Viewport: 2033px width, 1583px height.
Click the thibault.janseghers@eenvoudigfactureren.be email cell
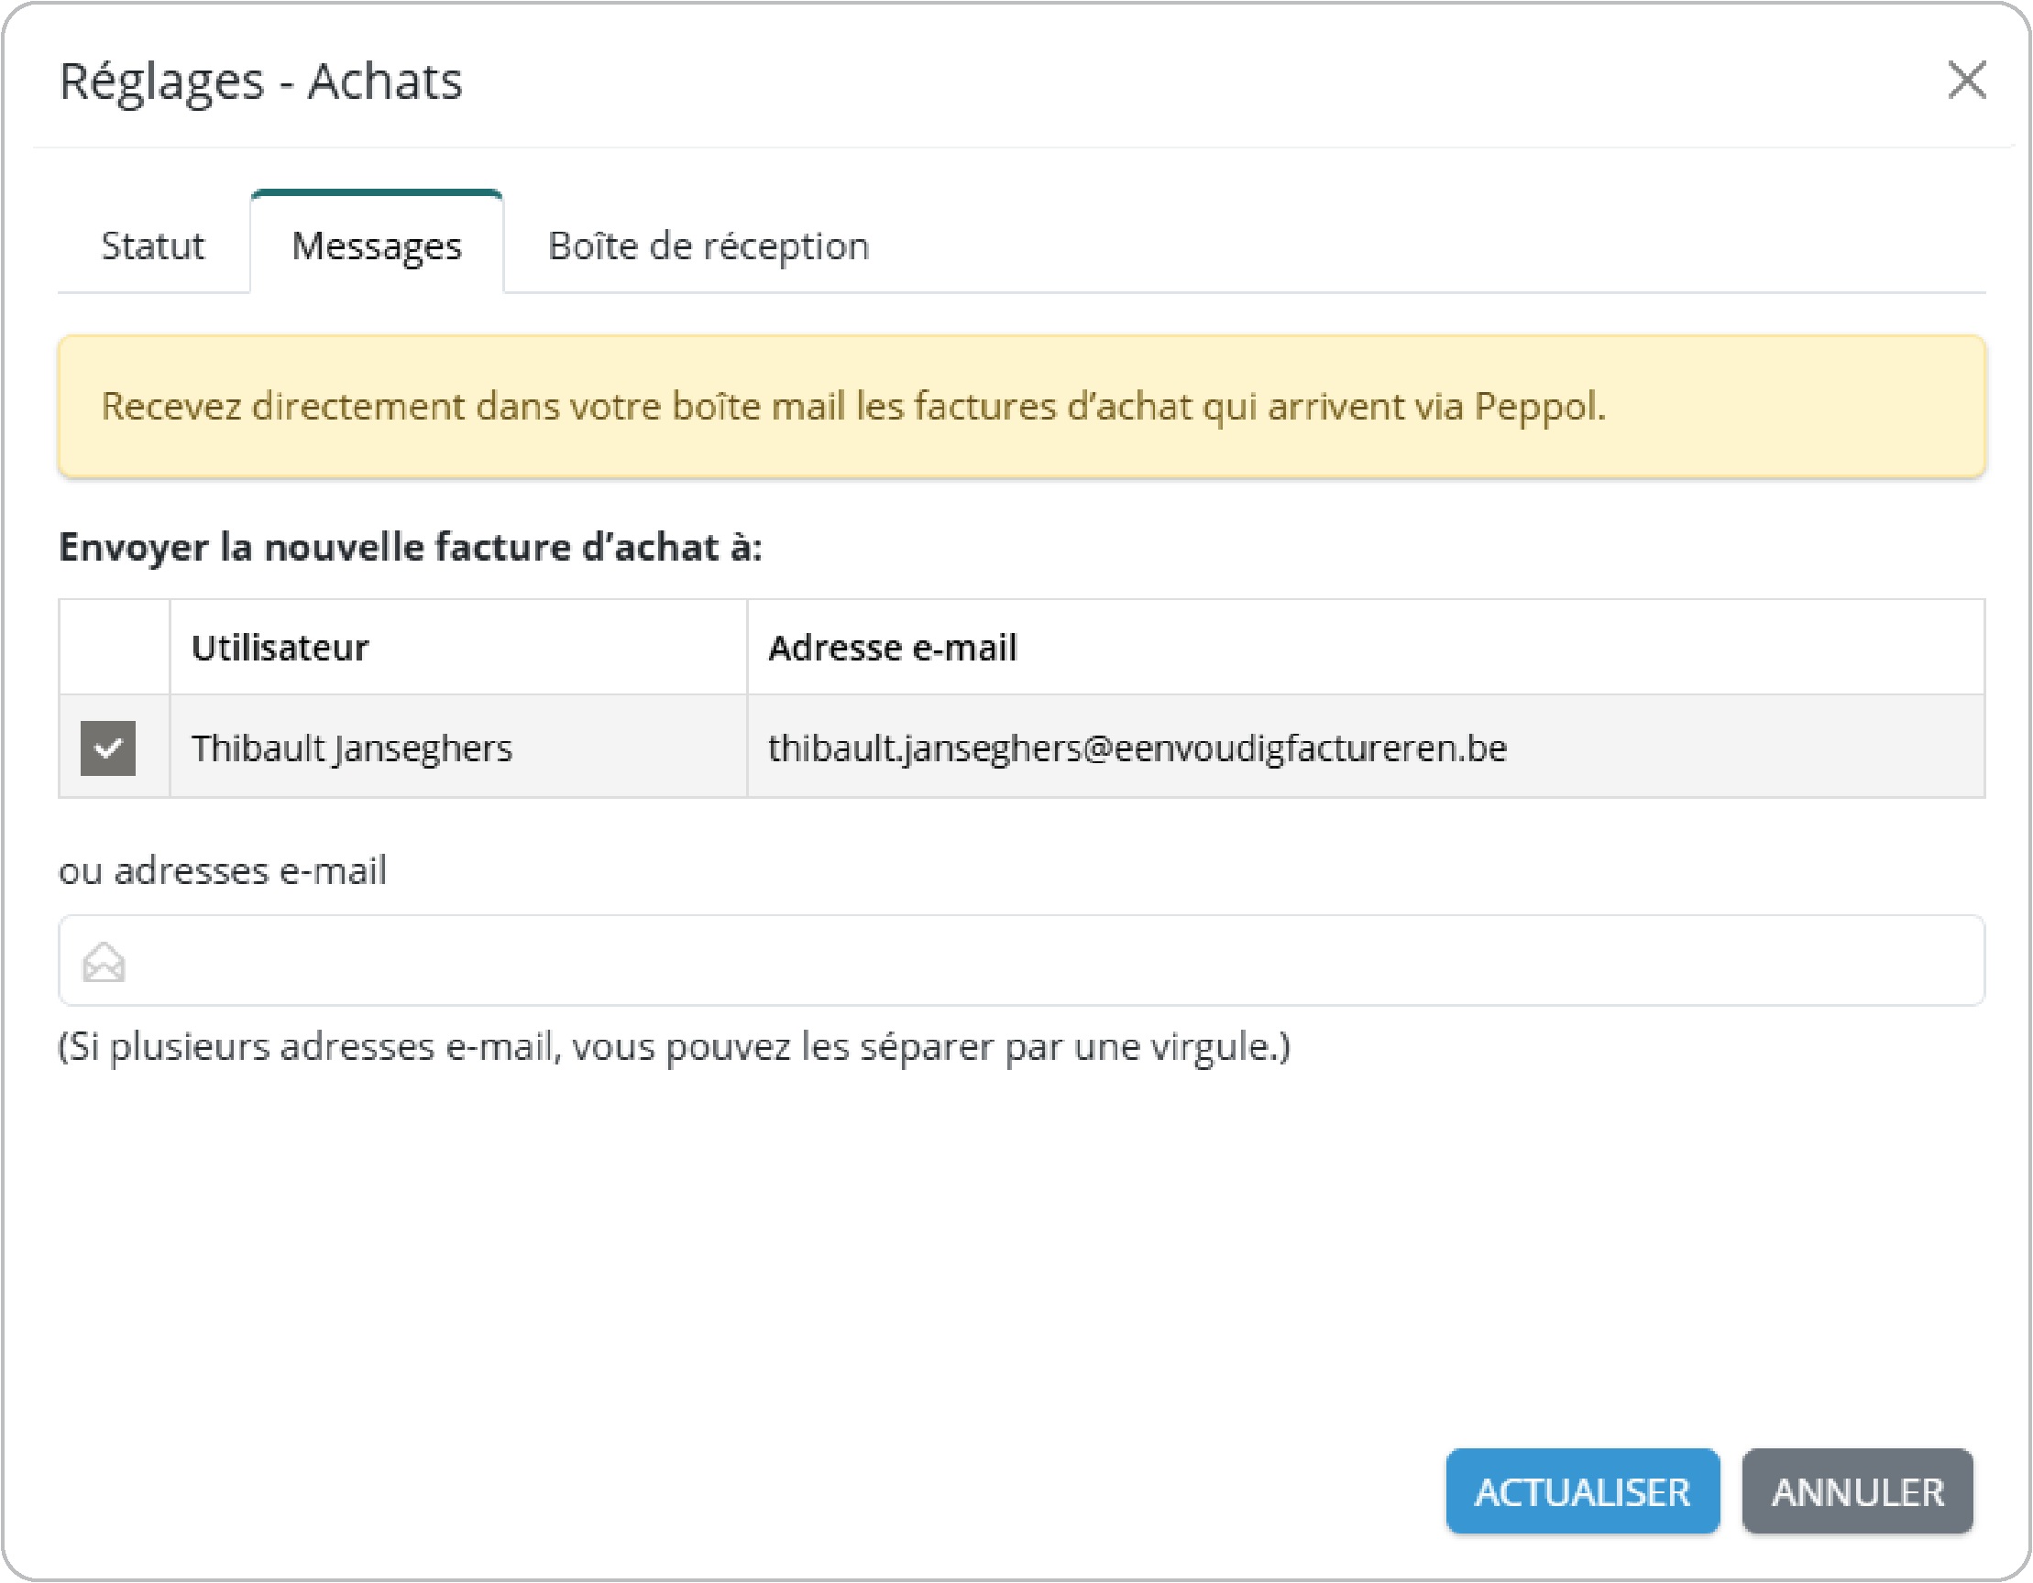pyautogui.click(x=1137, y=748)
